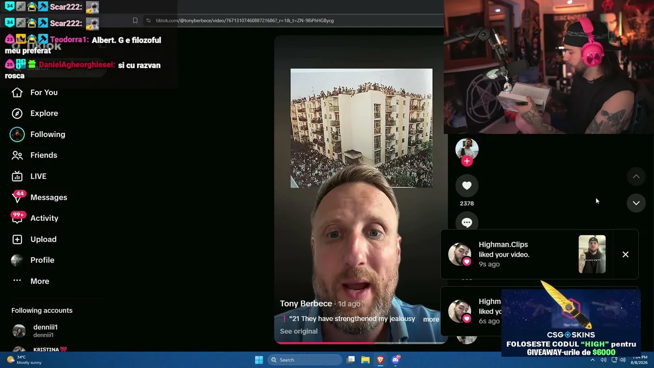654x368 pixels.
Task: Follow creator with the red plus badge
Action: tap(466, 162)
